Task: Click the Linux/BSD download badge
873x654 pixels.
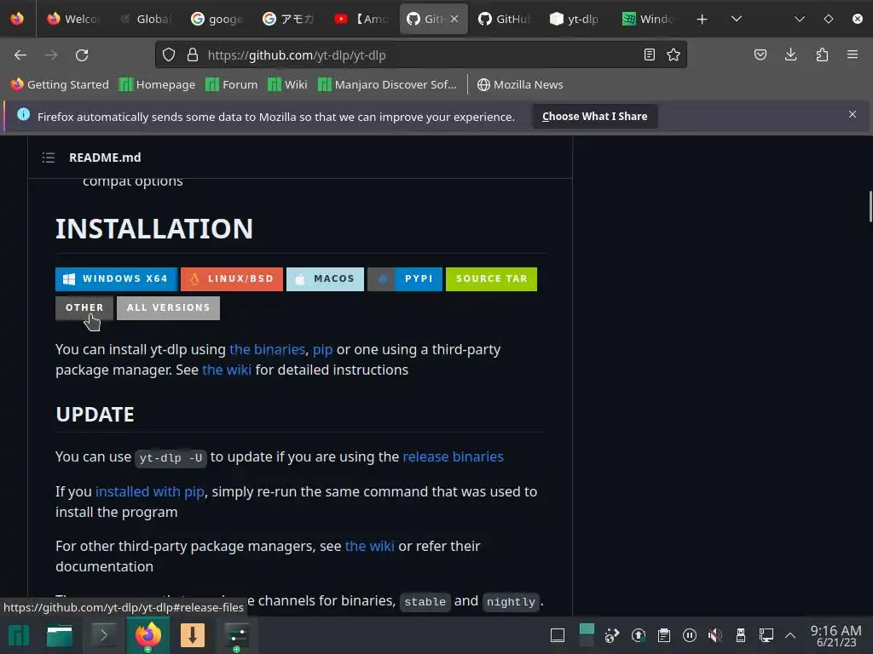Action: [232, 278]
